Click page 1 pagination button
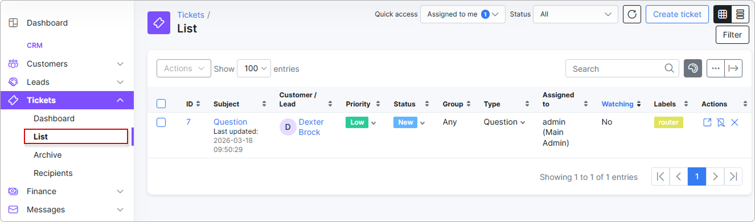This screenshot has width=755, height=222. point(697,176)
